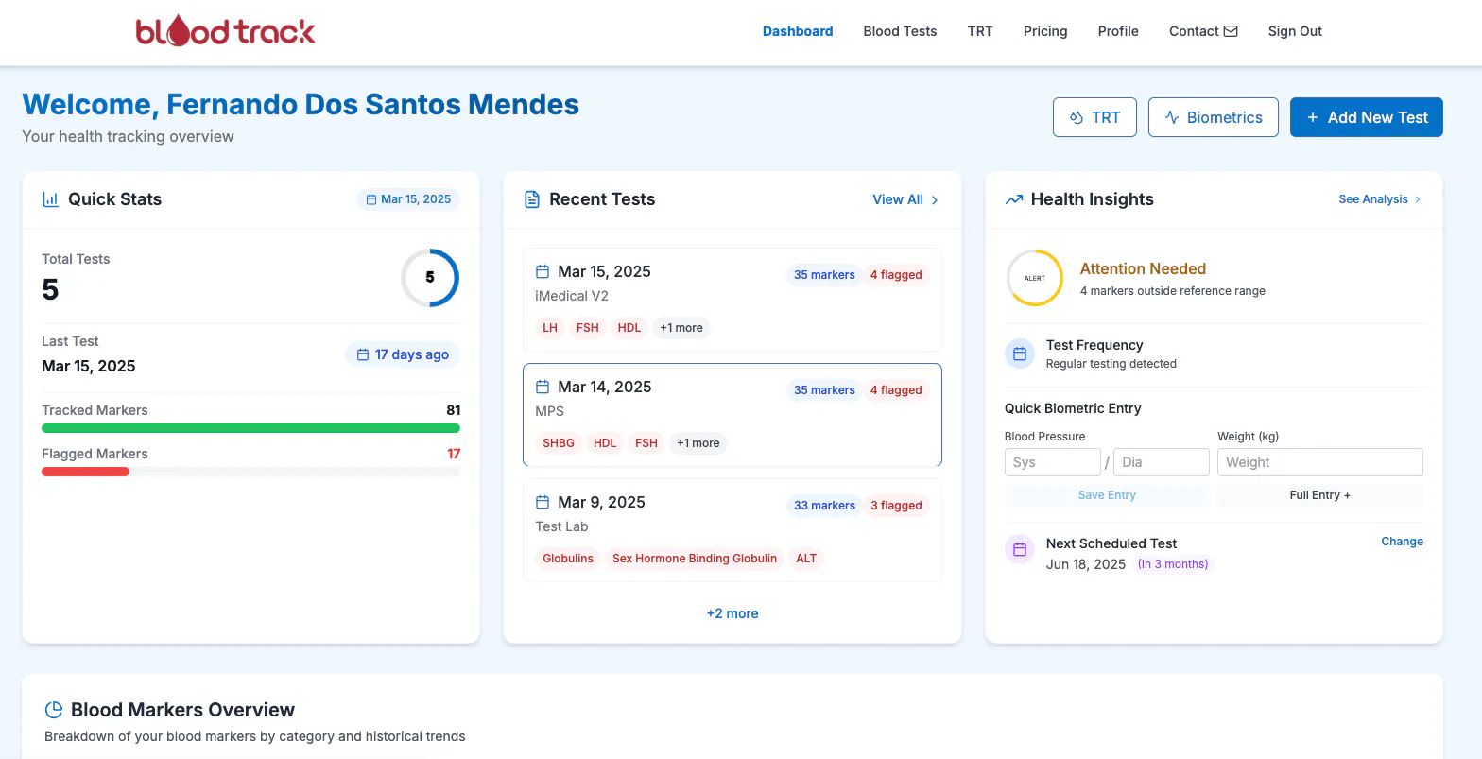Screen dimensions: 1482x759
Task: Click Change for the next scheduled test
Action: click(1402, 542)
